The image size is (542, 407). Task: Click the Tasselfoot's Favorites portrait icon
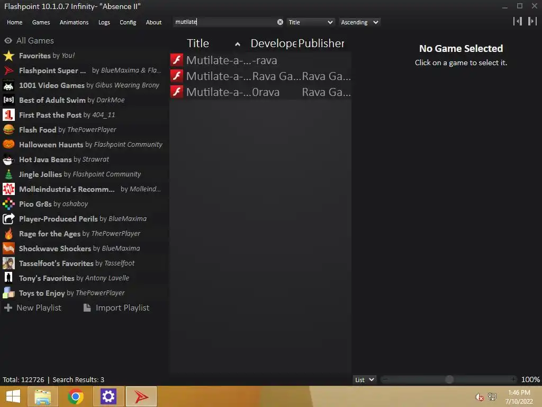pyautogui.click(x=8, y=263)
